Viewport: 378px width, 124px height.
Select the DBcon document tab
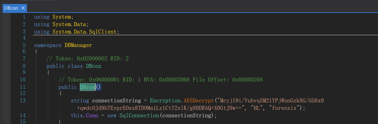(x=11, y=8)
